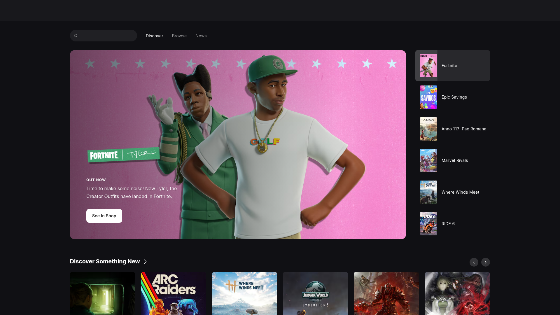
Task: Open the next carousel page via right arrow
Action: coord(485,262)
